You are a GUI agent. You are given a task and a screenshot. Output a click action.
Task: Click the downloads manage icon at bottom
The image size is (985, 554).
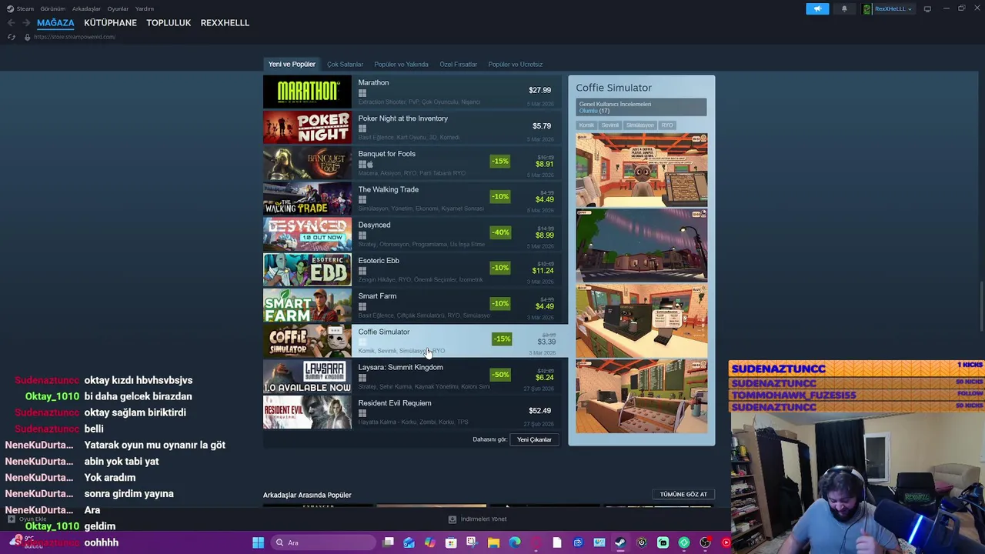pos(452,519)
